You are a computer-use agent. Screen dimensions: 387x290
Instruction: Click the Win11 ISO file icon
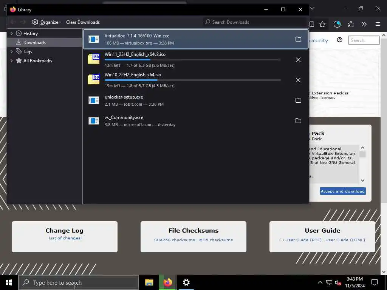click(x=94, y=59)
